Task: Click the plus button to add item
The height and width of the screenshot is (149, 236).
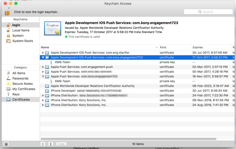Action: pyautogui.click(x=43, y=144)
